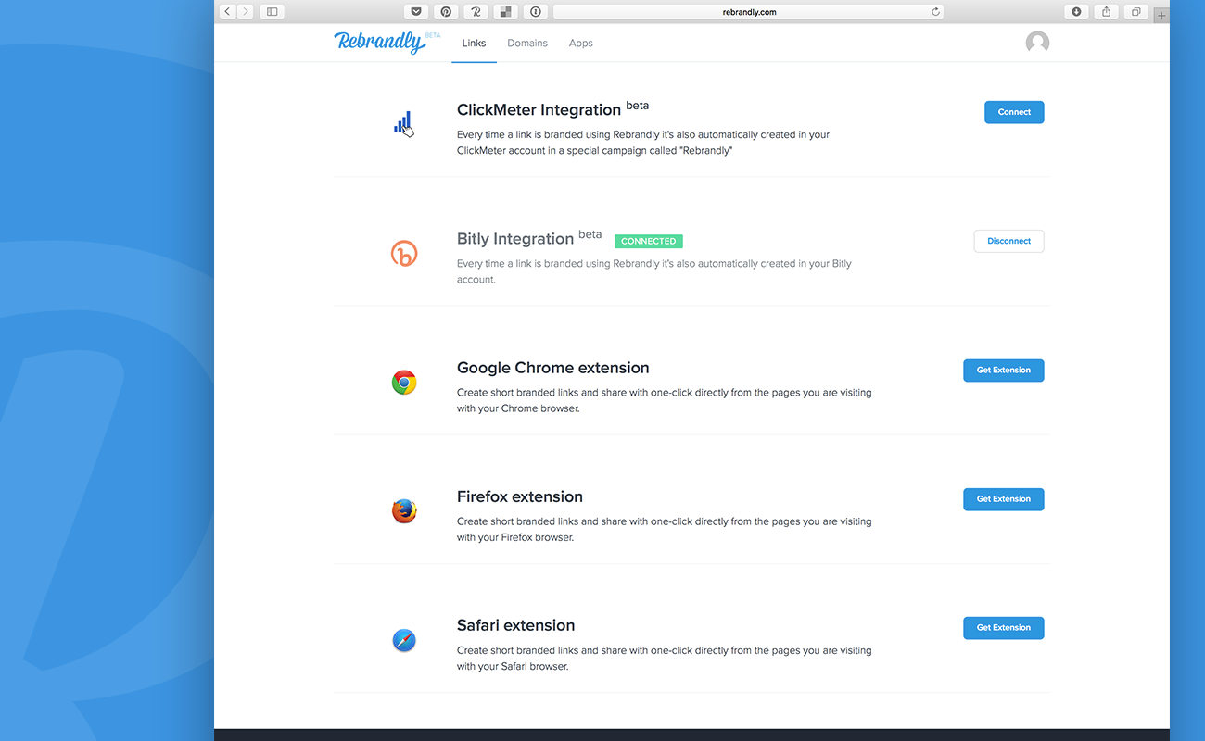This screenshot has height=741, width=1205.
Task: Toggle the Safari sidebar button
Action: (272, 12)
